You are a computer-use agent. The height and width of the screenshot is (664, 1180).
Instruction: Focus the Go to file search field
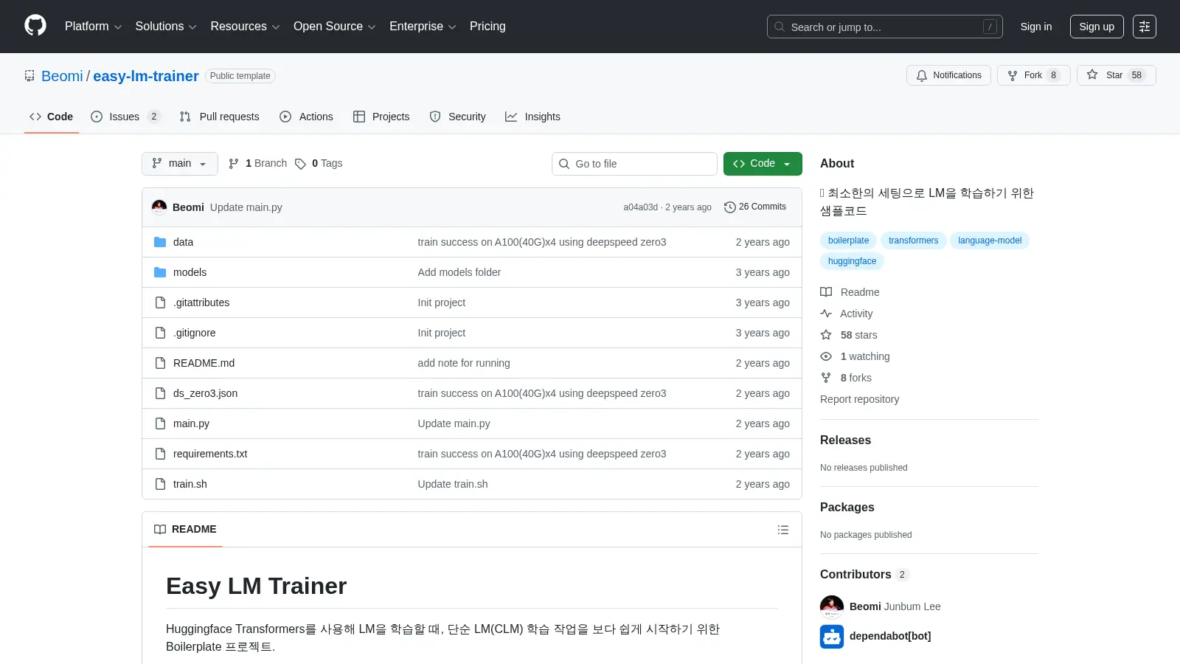click(x=634, y=164)
